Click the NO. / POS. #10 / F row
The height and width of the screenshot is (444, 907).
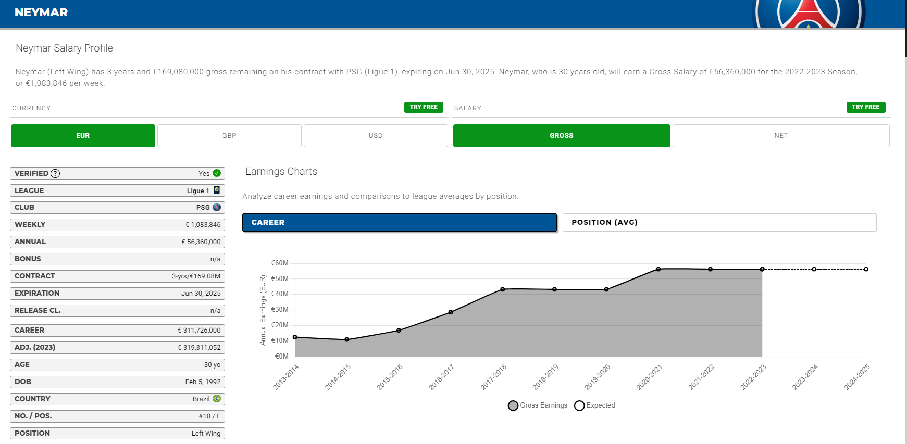click(x=117, y=416)
